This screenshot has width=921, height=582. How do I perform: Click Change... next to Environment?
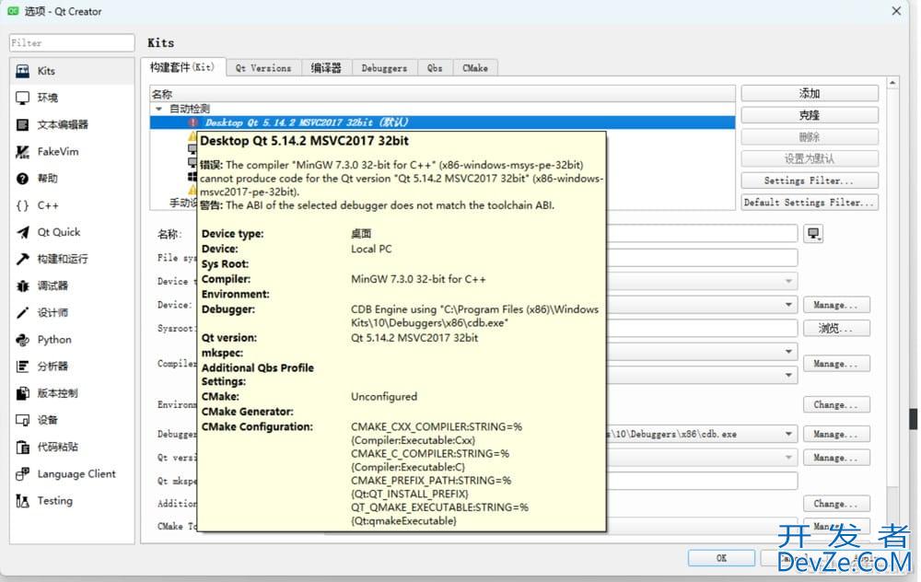836,404
